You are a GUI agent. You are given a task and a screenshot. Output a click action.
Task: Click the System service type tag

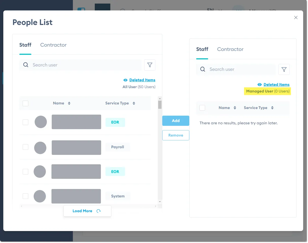pyautogui.click(x=118, y=196)
